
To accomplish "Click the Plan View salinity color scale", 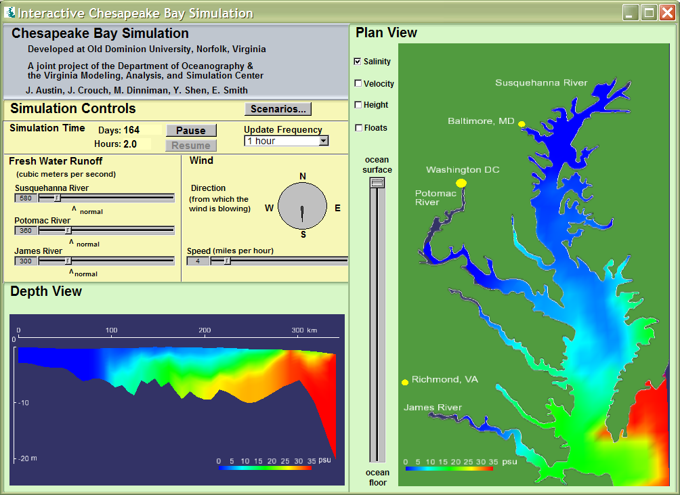I will (449, 469).
